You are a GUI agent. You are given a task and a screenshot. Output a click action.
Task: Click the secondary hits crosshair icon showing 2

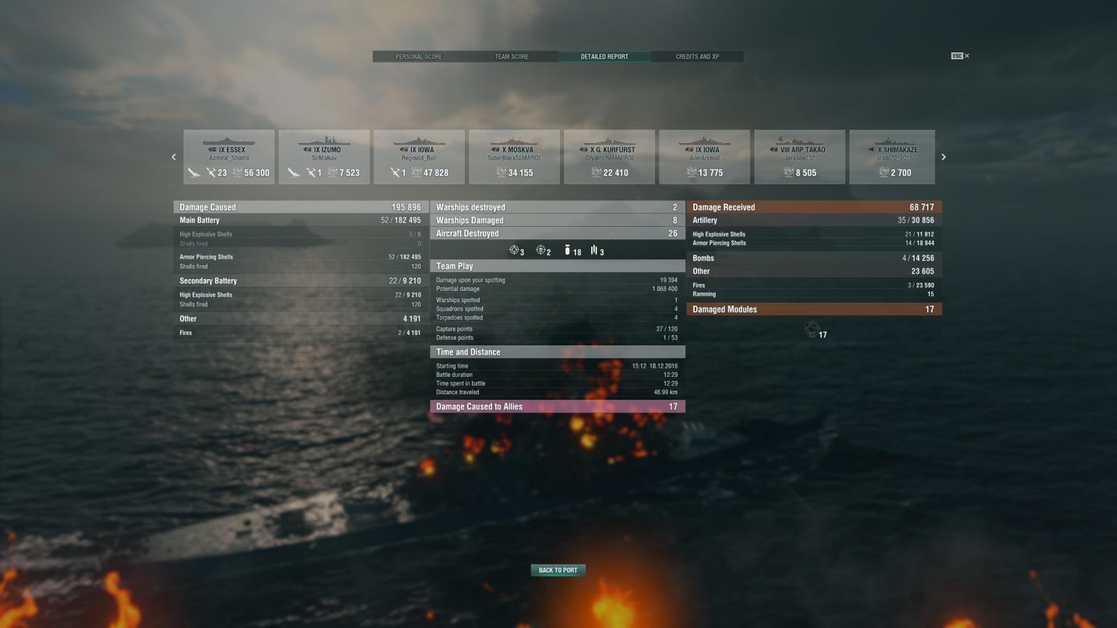tap(540, 250)
